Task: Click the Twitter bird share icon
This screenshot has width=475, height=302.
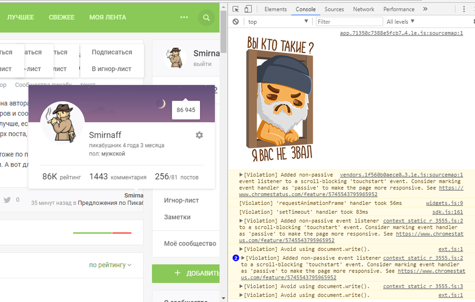Action: click(x=7, y=200)
